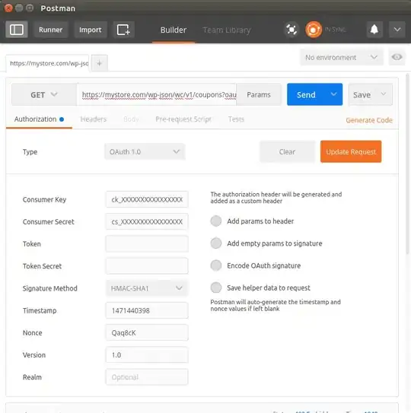Open the GET method dropdown
The image size is (411, 413).
point(44,94)
